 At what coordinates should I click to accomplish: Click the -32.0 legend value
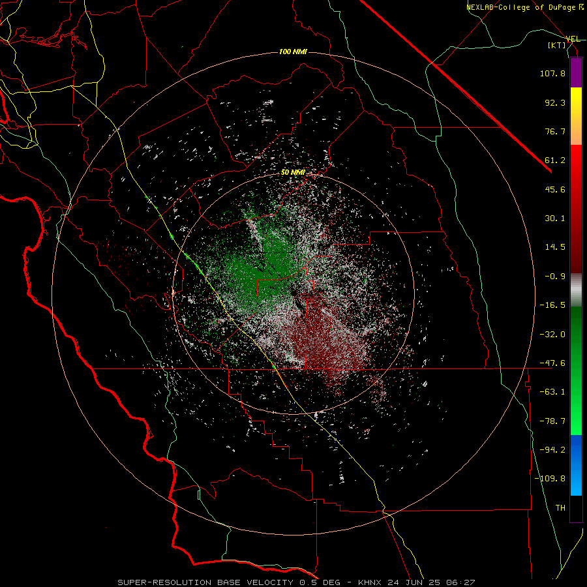point(552,335)
